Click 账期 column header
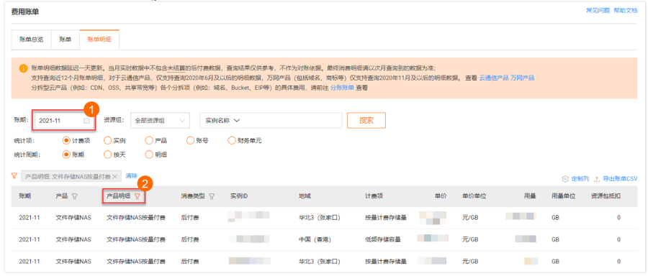The image size is (648, 276). tap(24, 197)
